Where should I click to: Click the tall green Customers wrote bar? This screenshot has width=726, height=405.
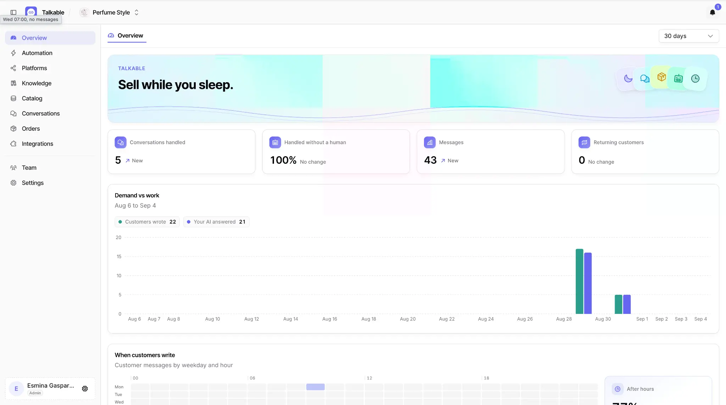[x=579, y=281]
